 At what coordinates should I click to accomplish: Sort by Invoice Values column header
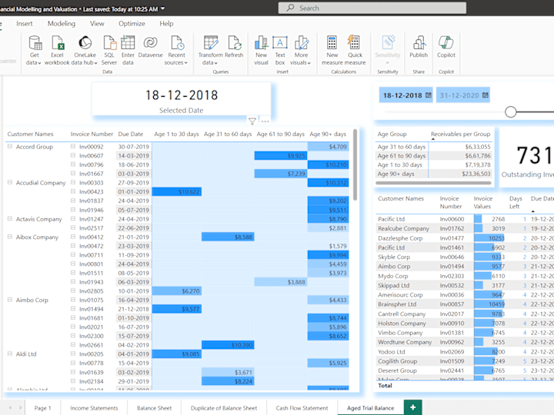[482, 203]
